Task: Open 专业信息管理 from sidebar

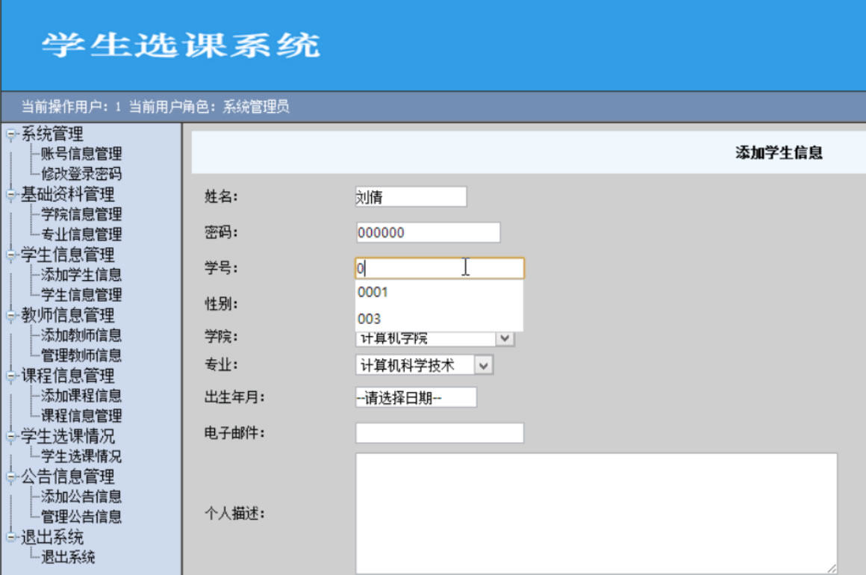Action: click(81, 235)
